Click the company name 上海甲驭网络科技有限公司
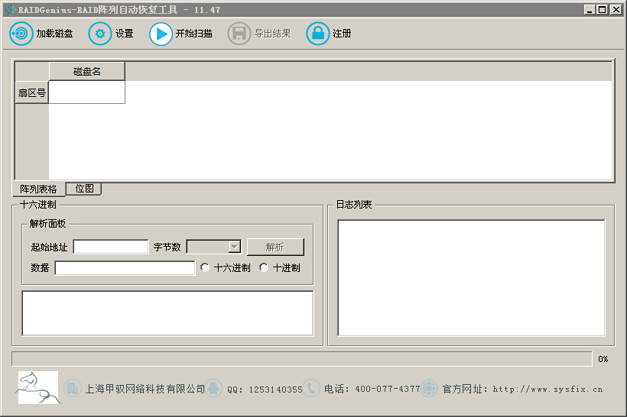 click(145, 389)
